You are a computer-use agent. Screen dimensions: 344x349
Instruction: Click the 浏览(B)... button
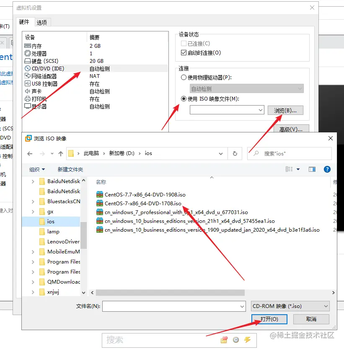285,111
